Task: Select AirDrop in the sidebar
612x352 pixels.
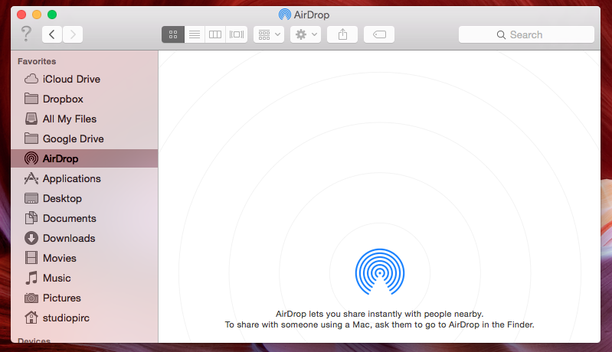Action: [84, 158]
